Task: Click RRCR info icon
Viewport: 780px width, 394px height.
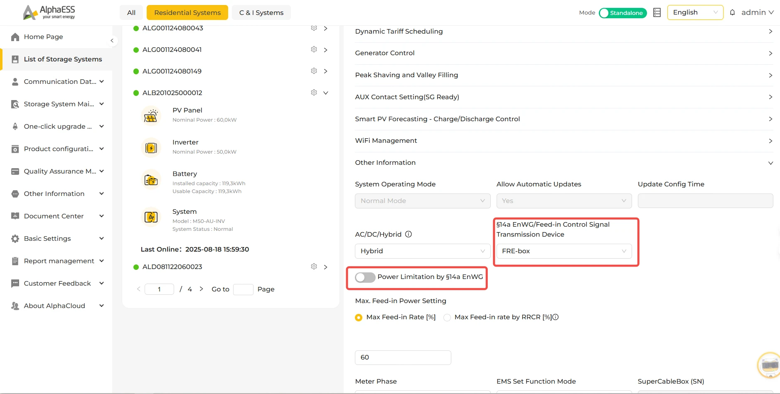Action: (x=556, y=317)
